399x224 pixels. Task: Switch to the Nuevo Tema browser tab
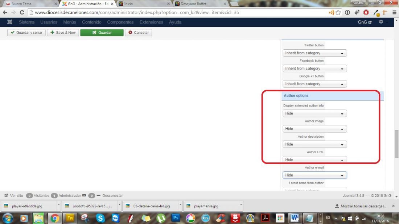(30, 4)
